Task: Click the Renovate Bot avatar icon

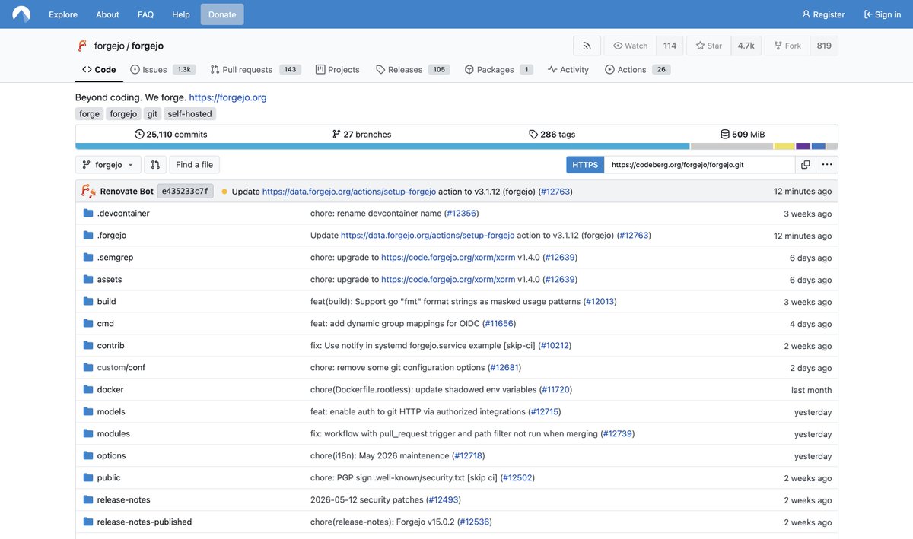Action: (x=88, y=192)
